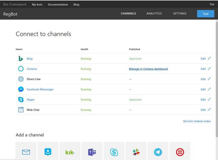The image size is (218, 160).
Task: Click the Bing channel name link
Action: [30, 58]
